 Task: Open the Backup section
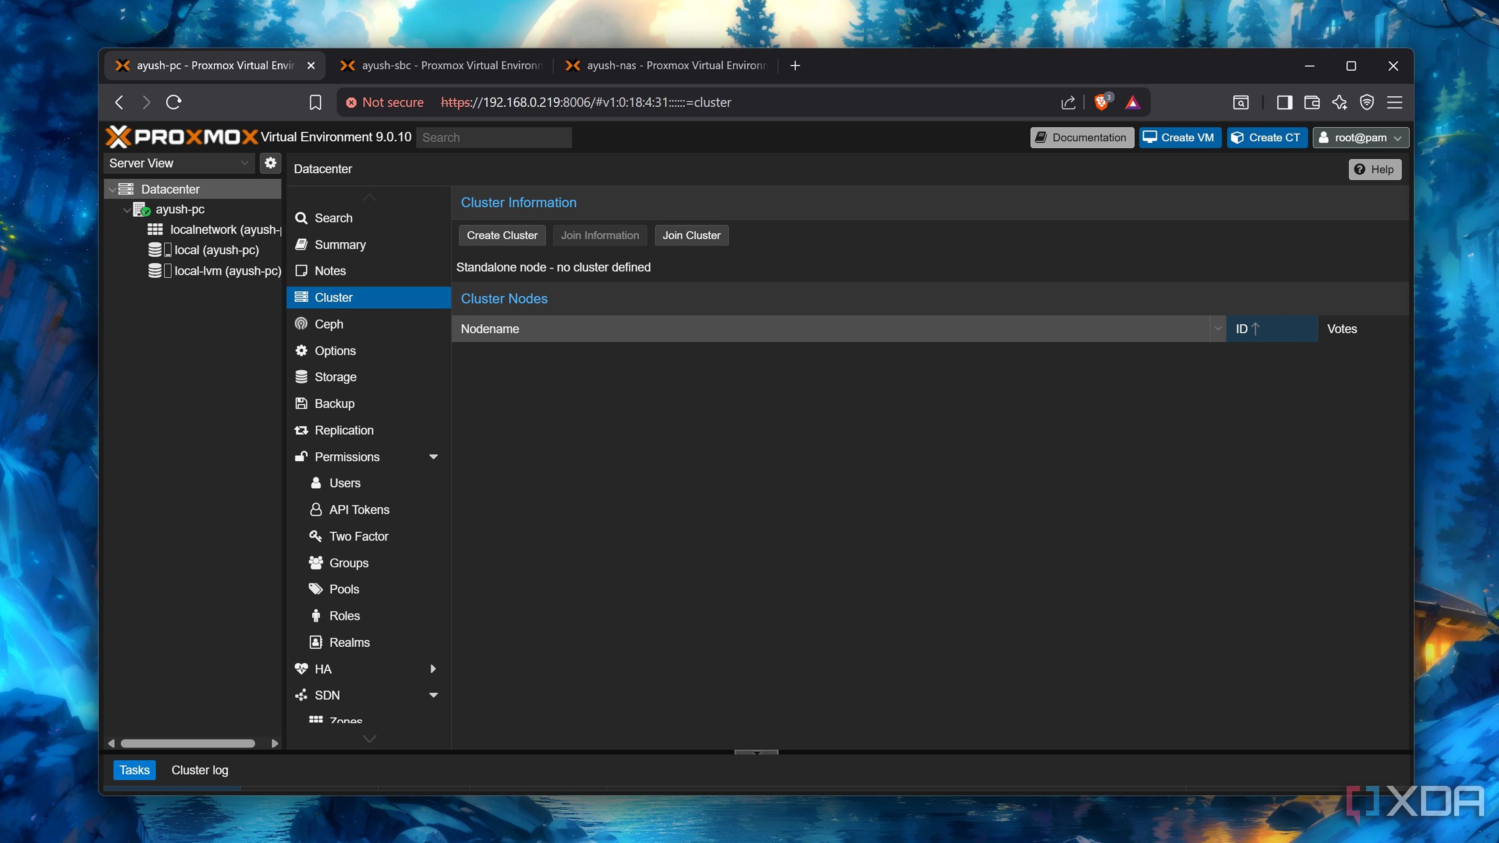pos(369,404)
